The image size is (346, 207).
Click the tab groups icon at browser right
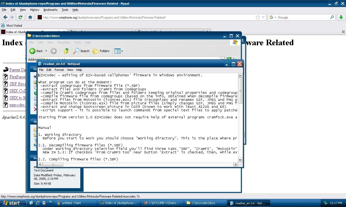pyautogui.click(x=343, y=32)
